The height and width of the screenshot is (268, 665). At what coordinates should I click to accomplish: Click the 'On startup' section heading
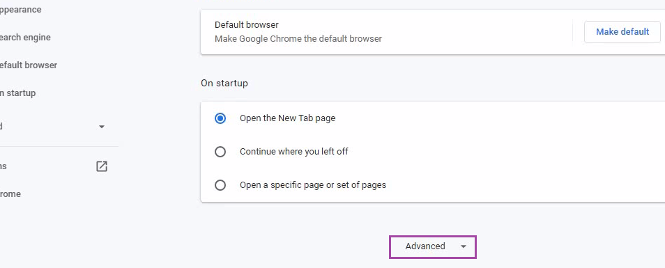[224, 83]
